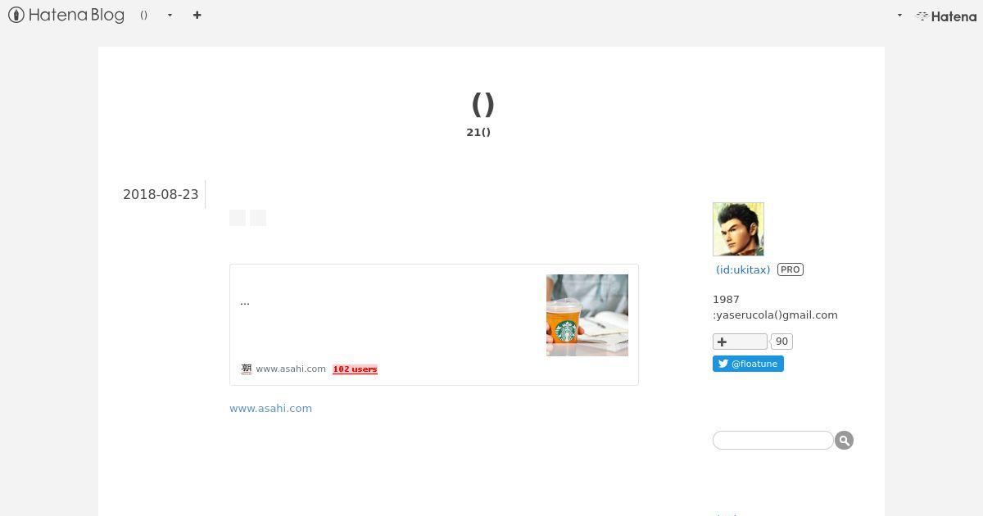The height and width of the screenshot is (516, 983).
Task: Click the Hatena Blog logo
Action: pos(66,15)
